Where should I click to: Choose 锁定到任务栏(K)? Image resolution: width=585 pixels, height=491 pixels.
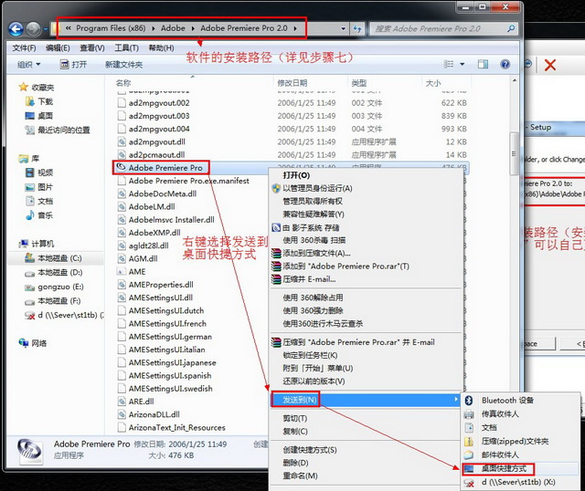point(310,355)
